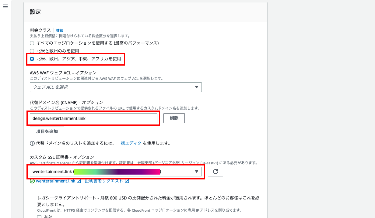
Task: Open the wentertainment.link certificate link
Action: pyautogui.click(x=55, y=181)
